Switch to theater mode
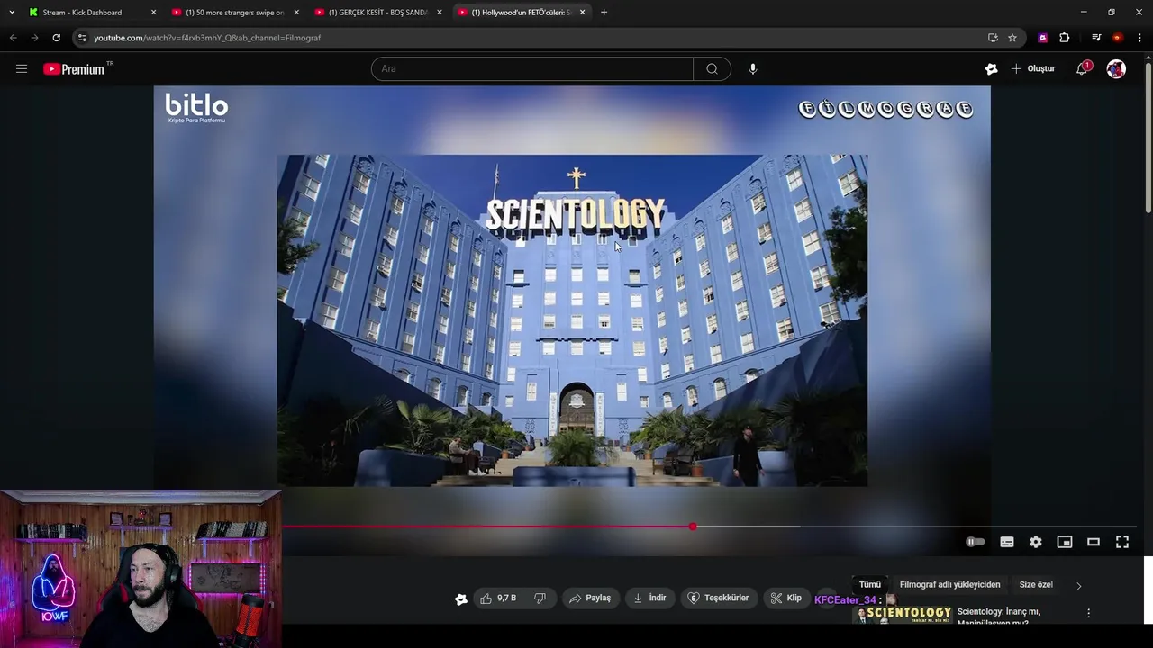This screenshot has width=1153, height=648. click(x=1094, y=542)
